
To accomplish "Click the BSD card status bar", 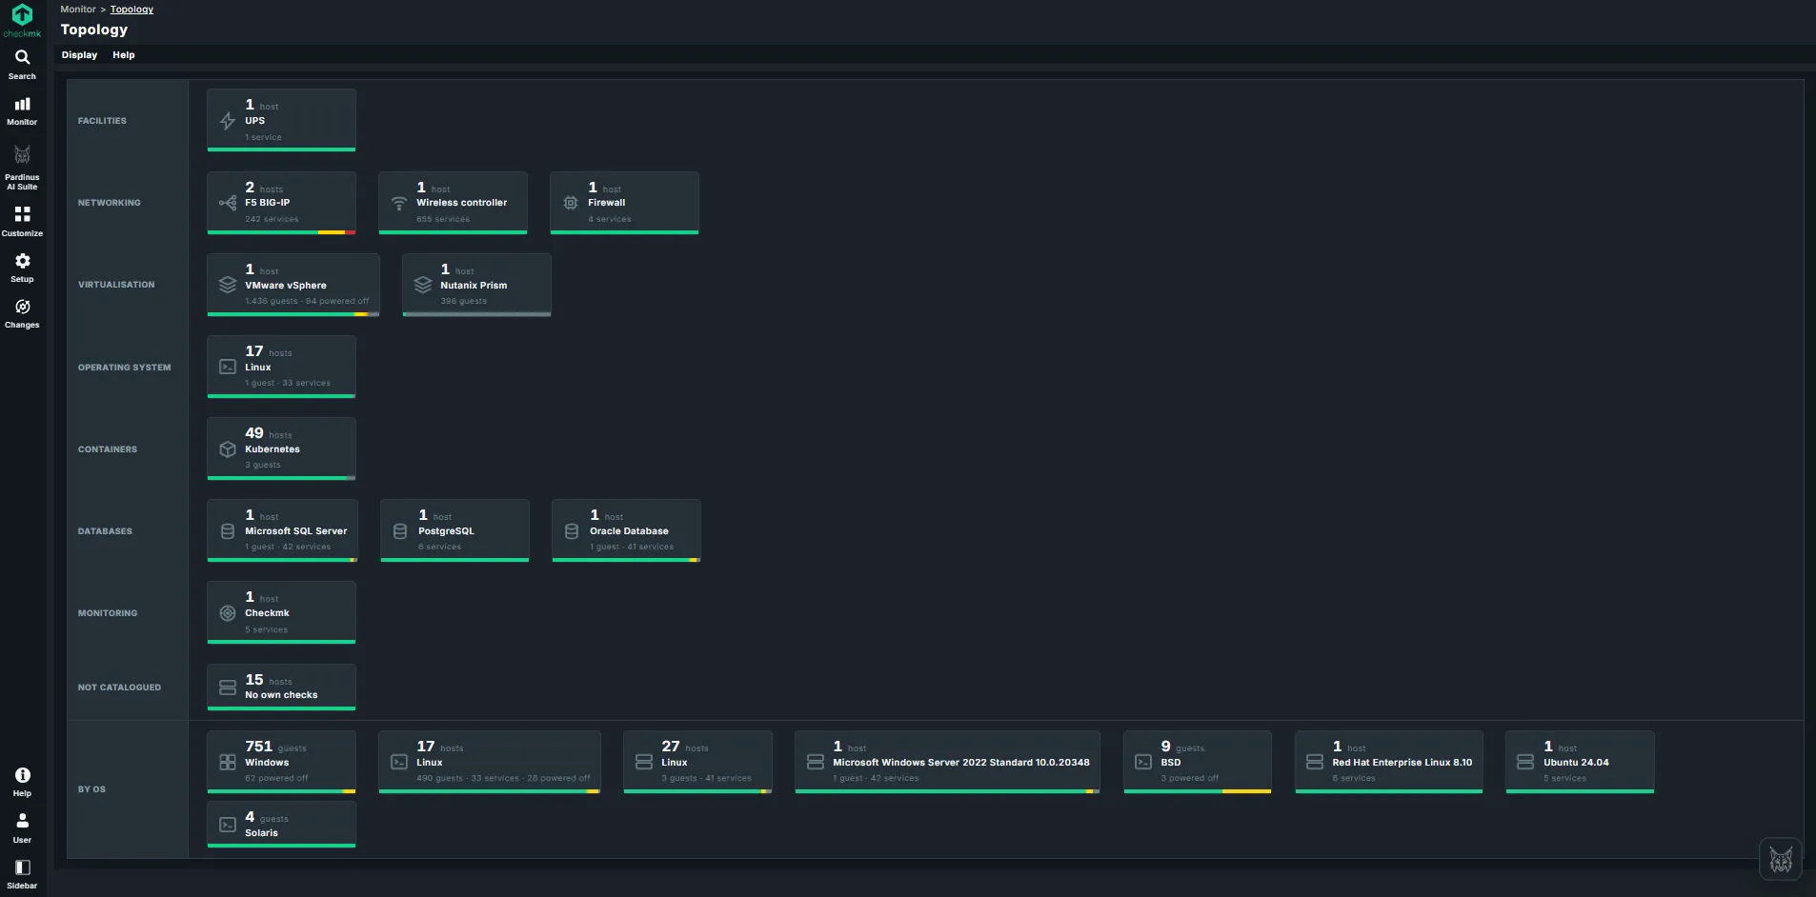I will click(1198, 791).
